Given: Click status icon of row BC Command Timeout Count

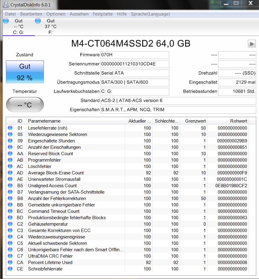Looking at the screenshot, I should coord(10,211).
